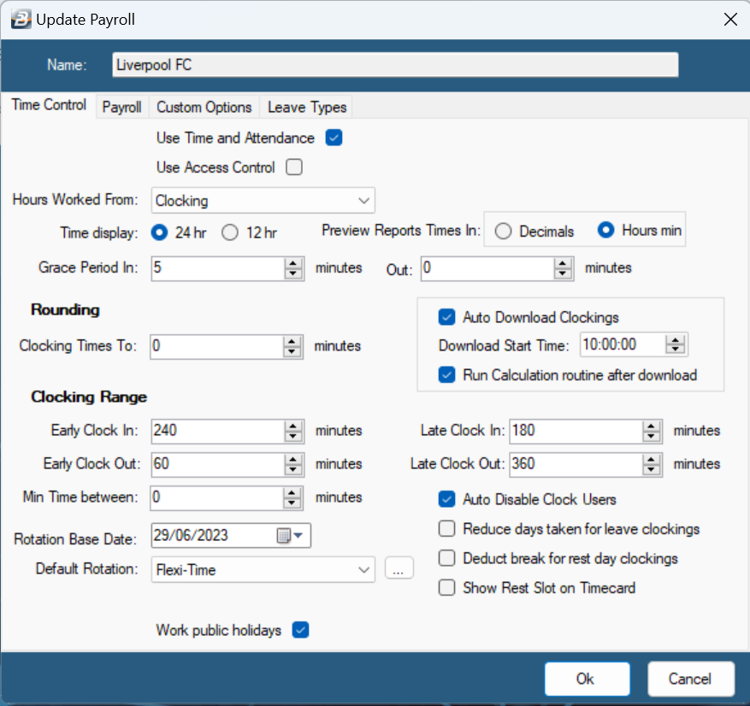Click the Late Clock Out stepper arrows
The height and width of the screenshot is (706, 750).
(651, 465)
